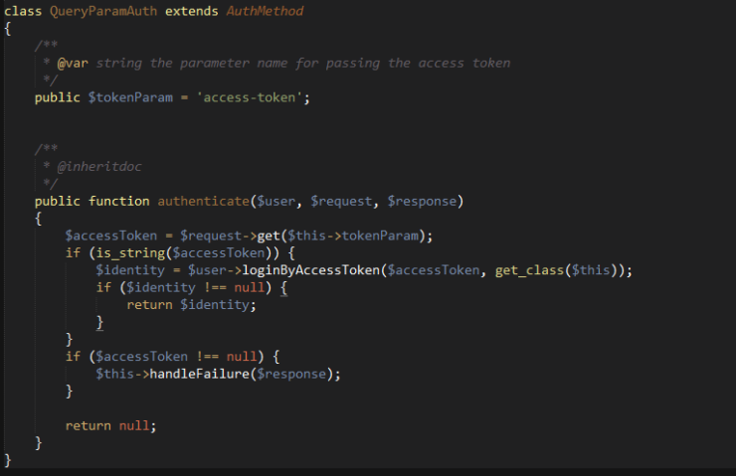The image size is (736, 476).
Task: Click the $tokenParam property declaration
Action: (x=130, y=97)
